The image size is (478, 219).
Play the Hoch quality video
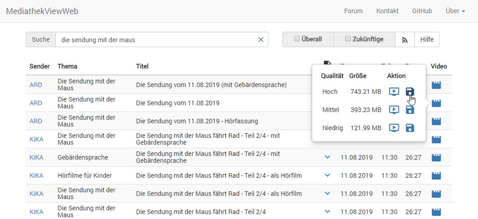pos(394,91)
